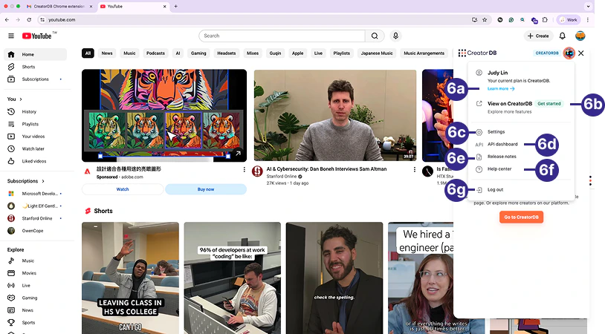Open Watch later in the sidebar
Viewport: 605px width, 334px height.
(x=35, y=148)
